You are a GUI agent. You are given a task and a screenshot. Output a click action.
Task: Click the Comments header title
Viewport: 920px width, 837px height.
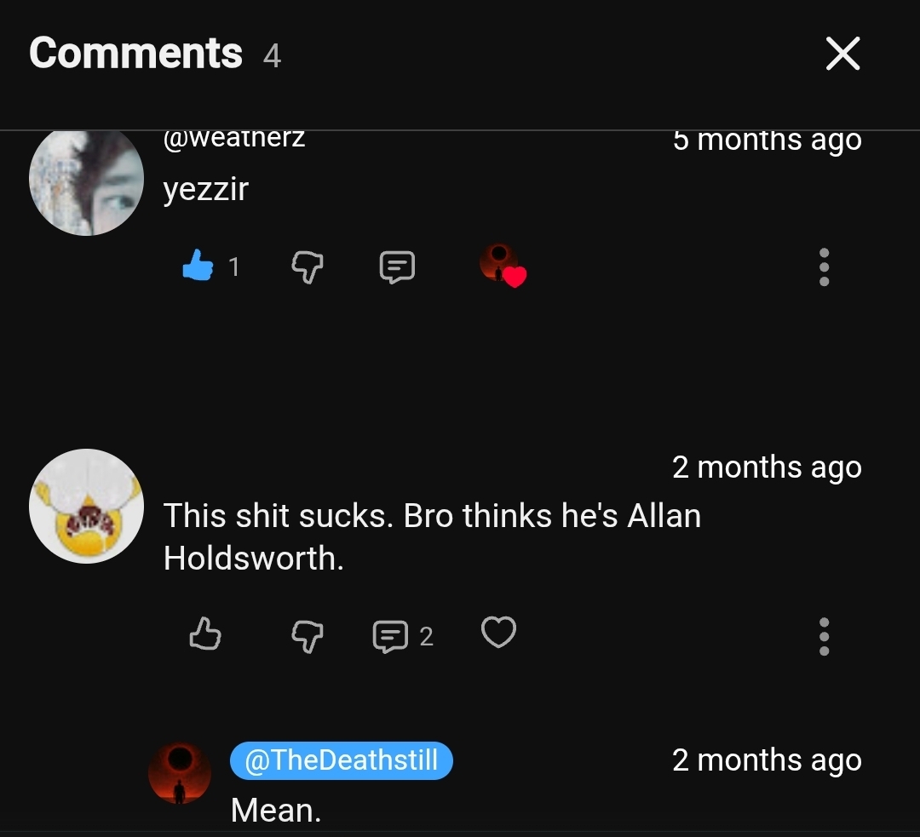point(135,54)
